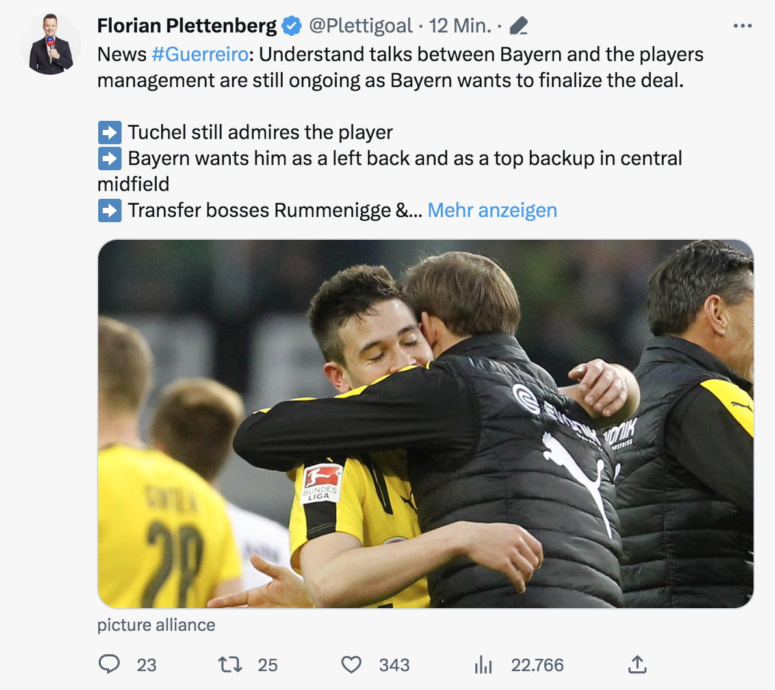This screenshot has height=690, width=775.
Task: Click the share upload icon
Action: [x=637, y=664]
